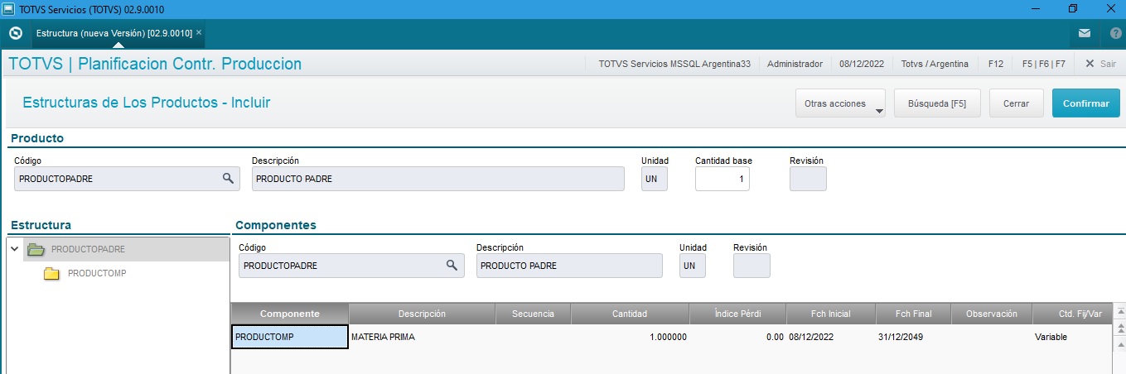Click the 31/12/2049 end date cell

(914, 337)
